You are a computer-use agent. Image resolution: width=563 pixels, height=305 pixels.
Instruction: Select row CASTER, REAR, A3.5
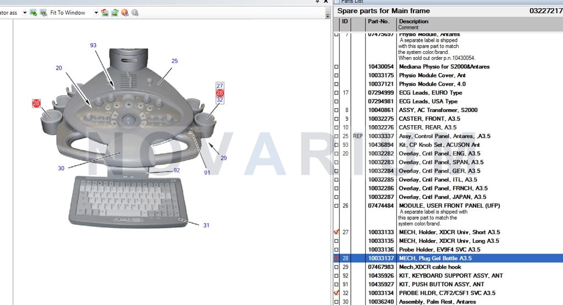(x=448, y=127)
